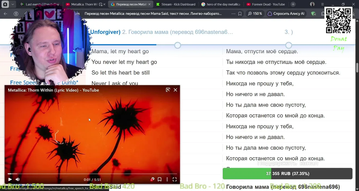The image size is (359, 191).
Task: Close the floating video player
Action: click(175, 90)
